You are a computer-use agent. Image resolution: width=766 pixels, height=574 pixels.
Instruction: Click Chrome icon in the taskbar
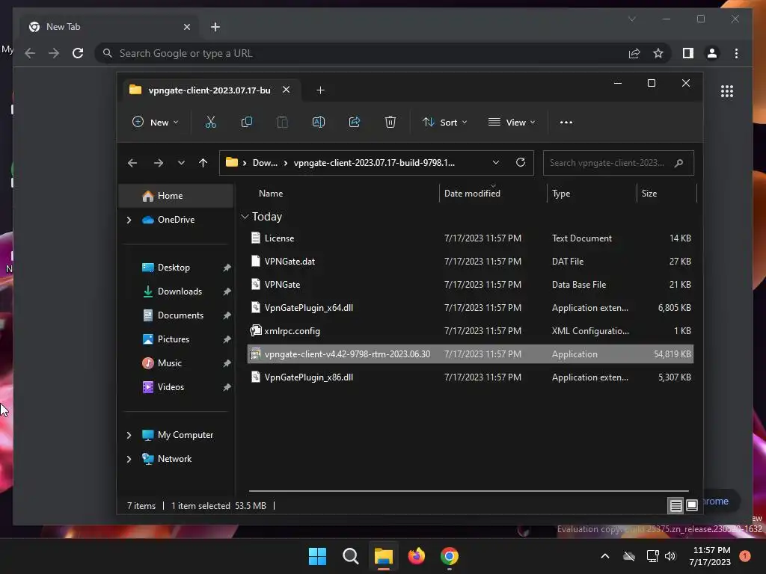coord(450,556)
